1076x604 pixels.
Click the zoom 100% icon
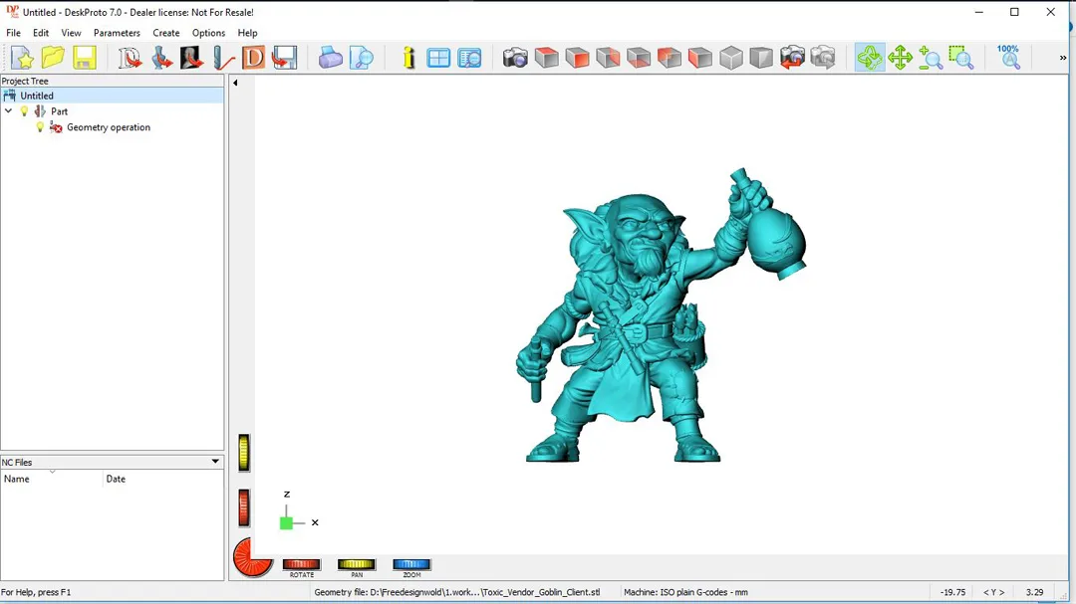[1008, 57]
